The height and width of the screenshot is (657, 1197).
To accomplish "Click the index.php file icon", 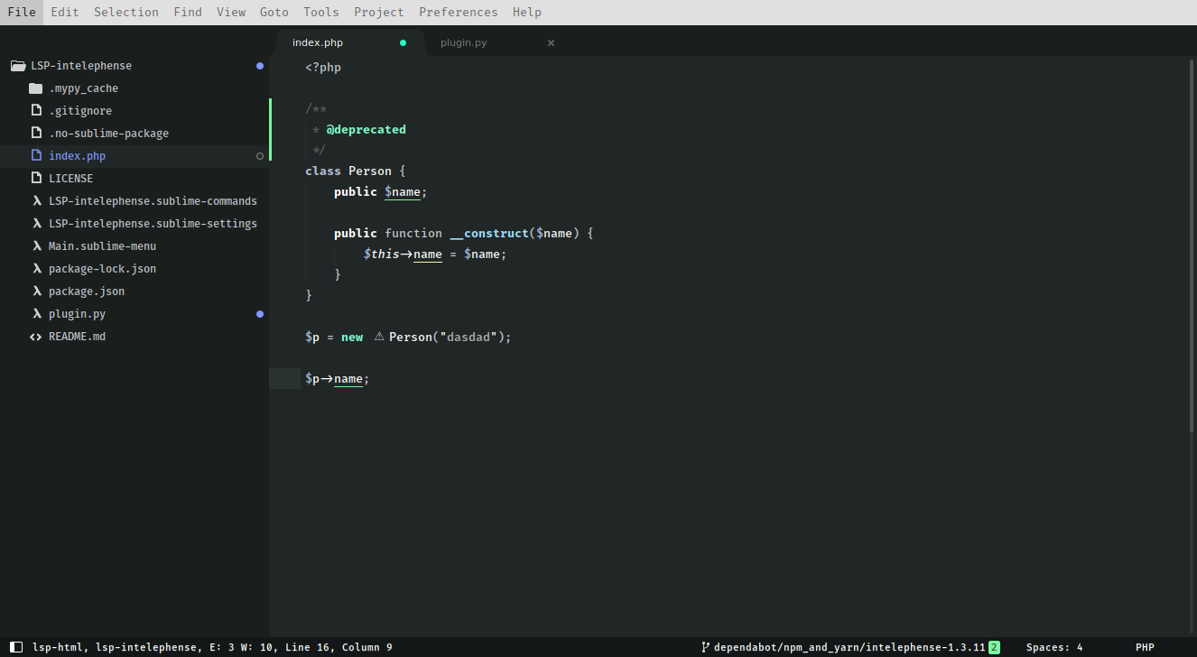I will click(x=36, y=155).
